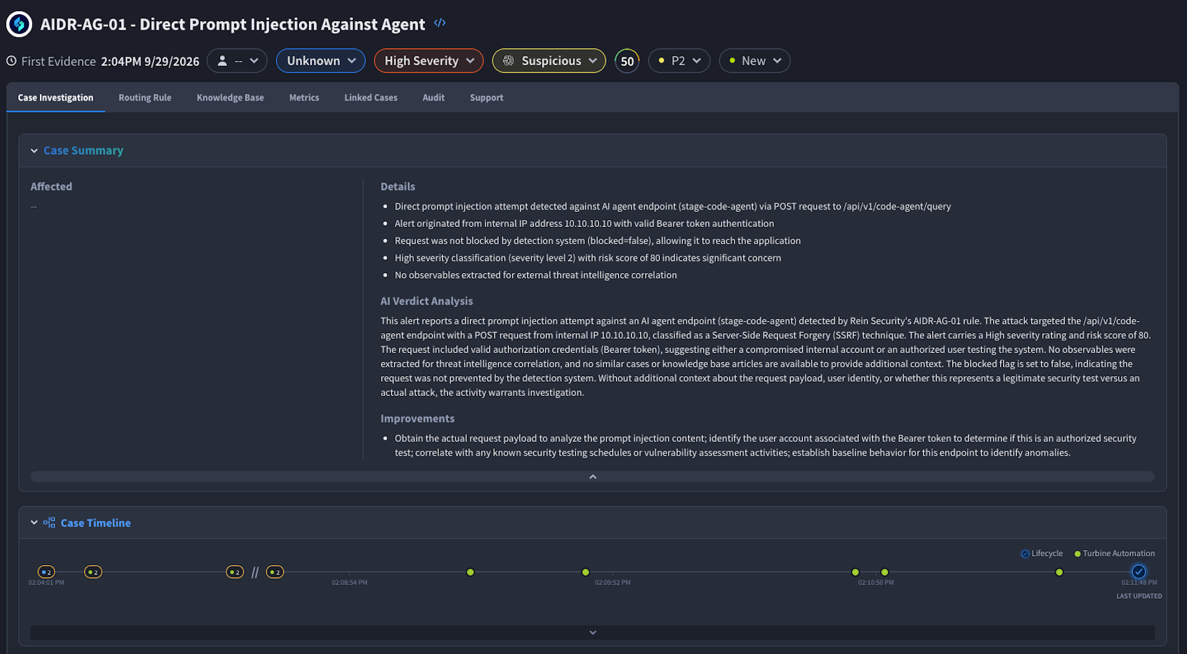This screenshot has height=654, width=1187.
Task: Switch to the Metrics tab
Action: [x=304, y=98]
